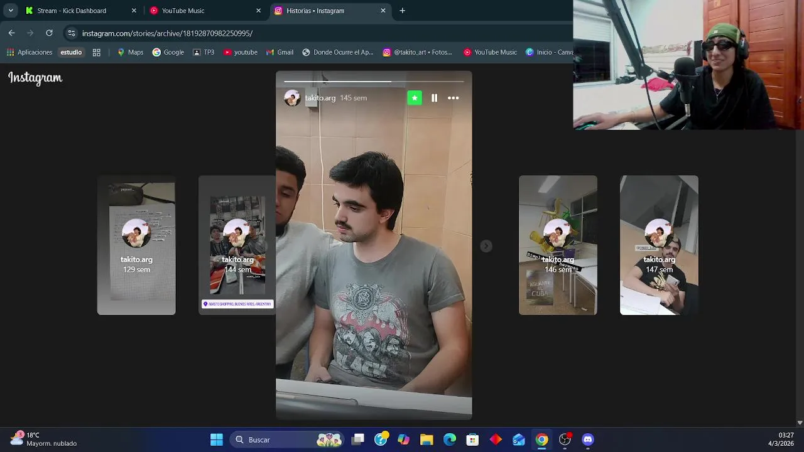Click the 145 sem timestamp in story header
Screen dimensions: 804x452
[354, 98]
